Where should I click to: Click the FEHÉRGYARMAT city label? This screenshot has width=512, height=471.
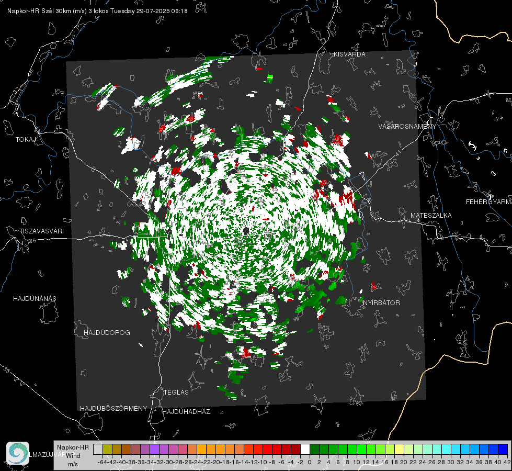click(x=489, y=202)
